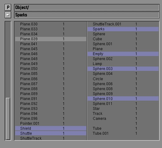This screenshot has width=162, height=148.
Task: Select ShuttleTrack.001 in the list
Action: coord(123,24)
